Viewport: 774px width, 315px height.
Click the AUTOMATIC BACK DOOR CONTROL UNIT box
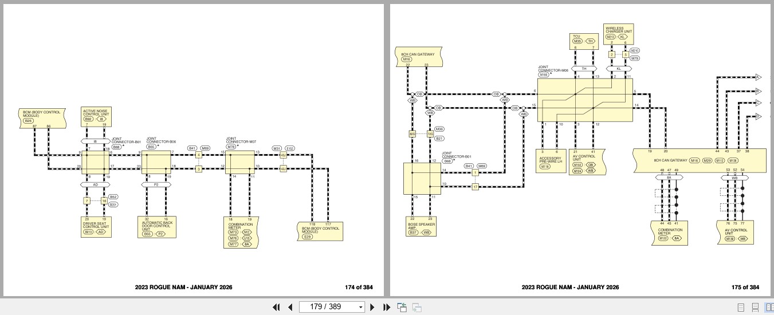pyautogui.click(x=156, y=227)
